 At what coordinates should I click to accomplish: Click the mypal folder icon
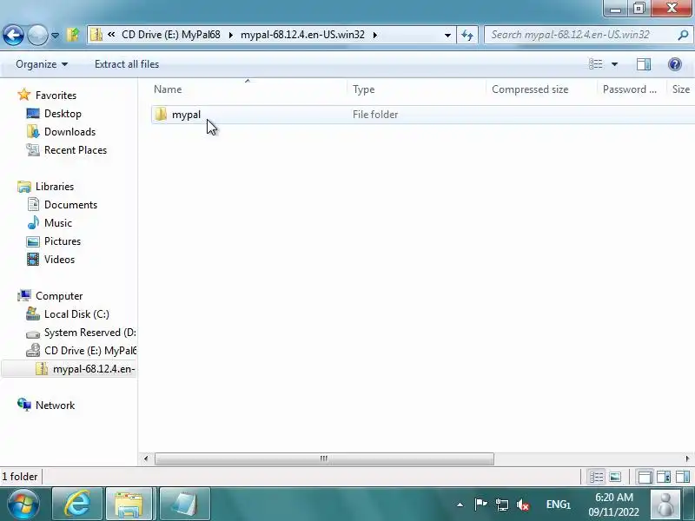click(x=161, y=115)
